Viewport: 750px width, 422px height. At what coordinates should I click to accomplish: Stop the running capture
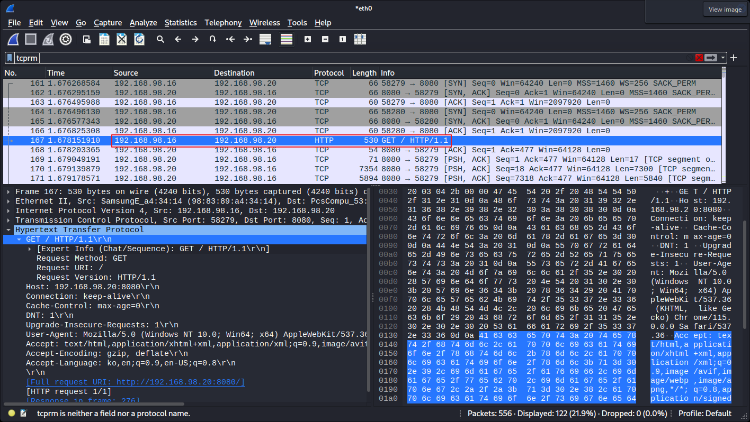30,39
